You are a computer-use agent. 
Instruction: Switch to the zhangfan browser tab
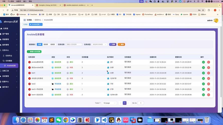coord(48,5)
